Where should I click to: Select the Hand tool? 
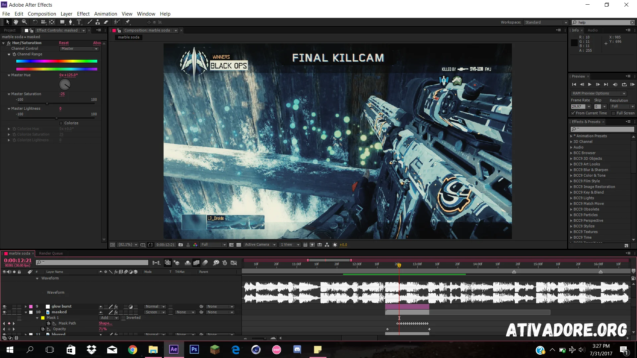coord(16,22)
